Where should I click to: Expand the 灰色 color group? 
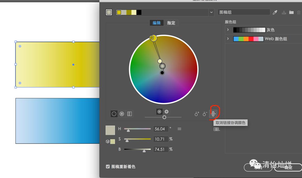click(x=228, y=30)
